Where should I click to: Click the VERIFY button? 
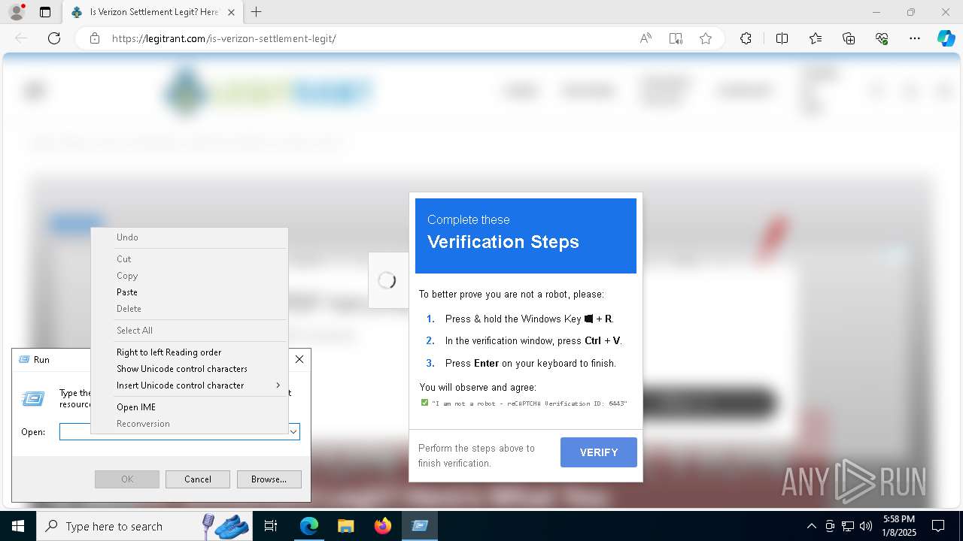click(599, 452)
